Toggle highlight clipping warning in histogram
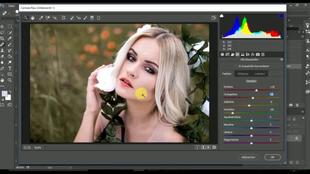 pyautogui.click(x=281, y=16)
